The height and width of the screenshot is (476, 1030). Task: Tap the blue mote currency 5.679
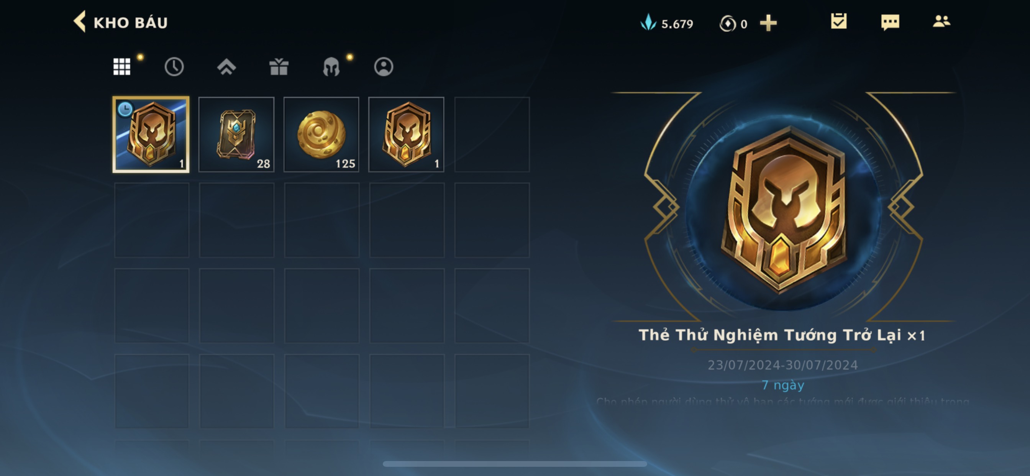click(666, 23)
